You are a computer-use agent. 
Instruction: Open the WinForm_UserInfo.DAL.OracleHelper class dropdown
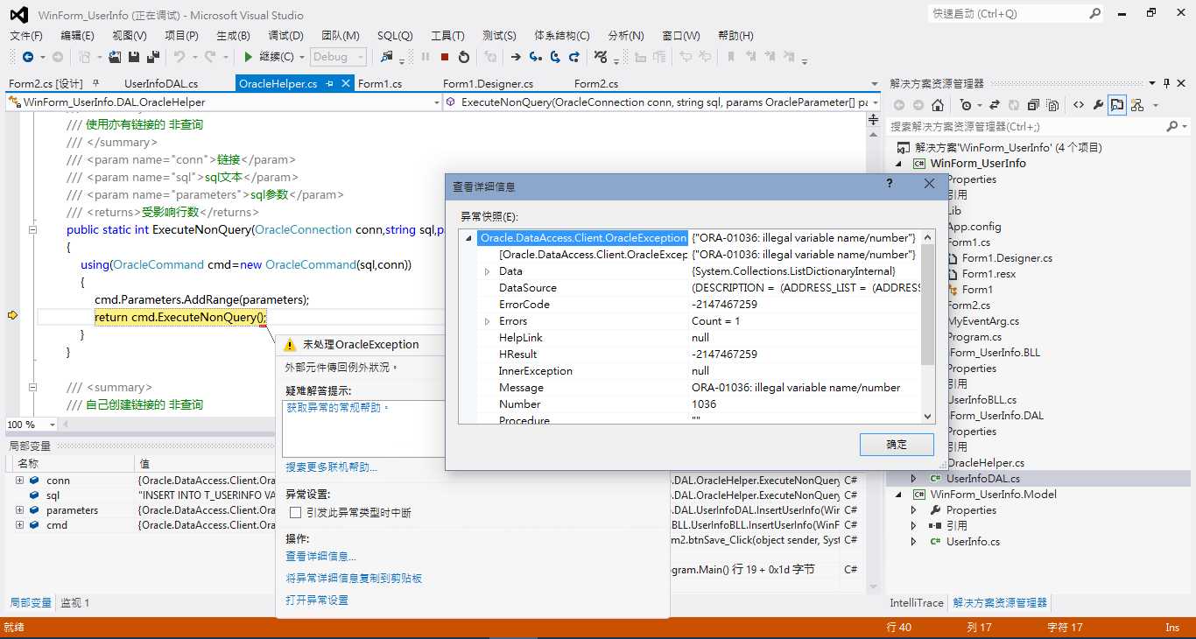(x=436, y=102)
